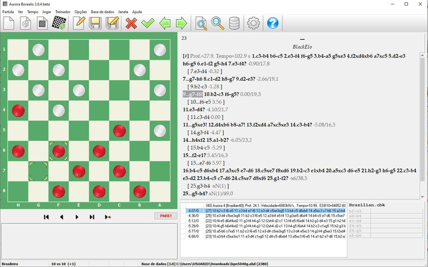
Task: Open the Ver menu
Action: pos(20,12)
